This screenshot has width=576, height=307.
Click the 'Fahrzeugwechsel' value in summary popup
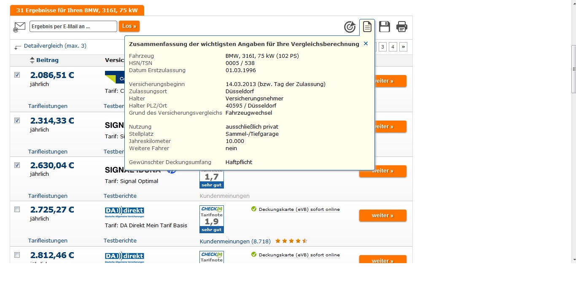[x=249, y=113]
